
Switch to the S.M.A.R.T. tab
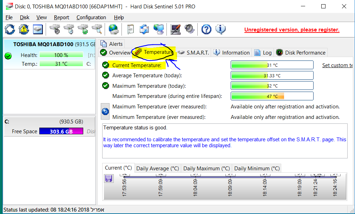tap(193, 52)
